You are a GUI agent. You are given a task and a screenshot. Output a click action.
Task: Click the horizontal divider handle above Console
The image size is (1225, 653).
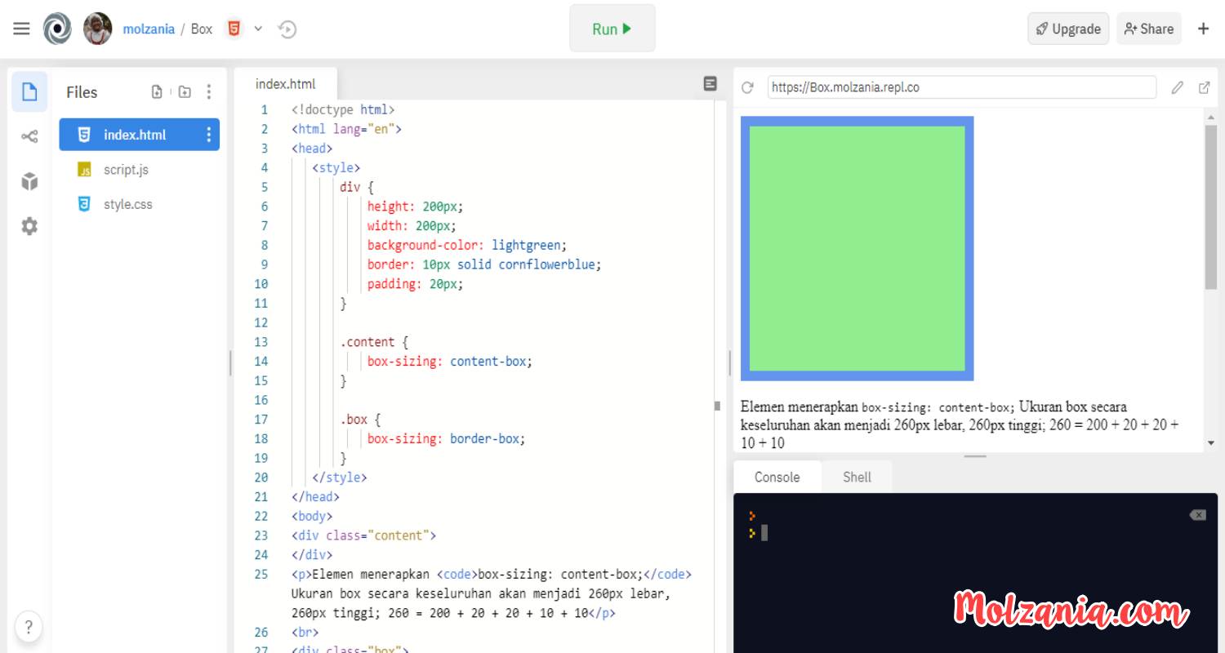click(975, 456)
